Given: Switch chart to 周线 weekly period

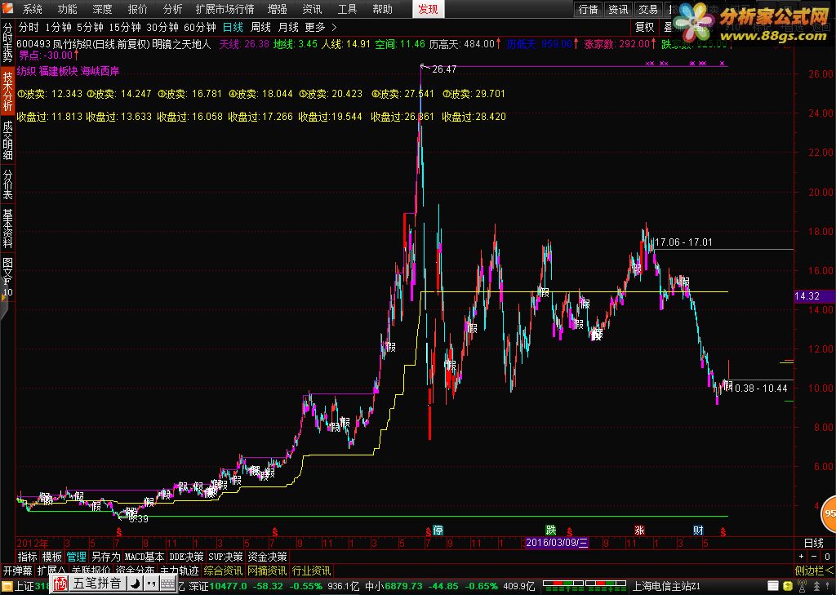Looking at the screenshot, I should 260,27.
